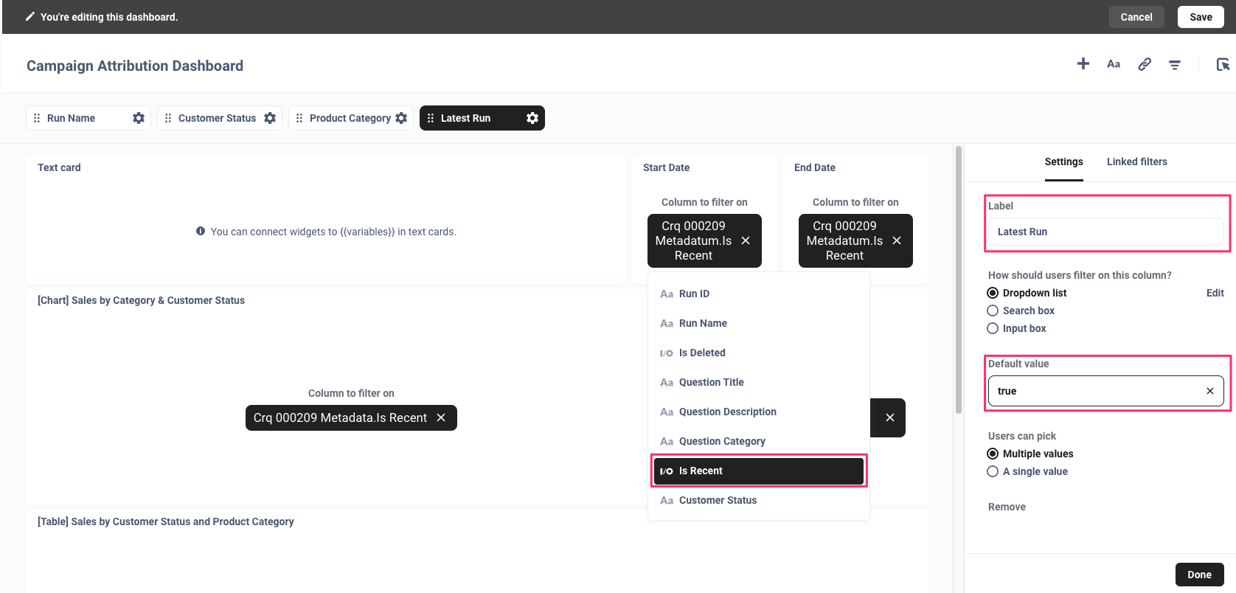Select the Input box radio option
Viewport: 1236px width, 593px height.
pos(993,328)
